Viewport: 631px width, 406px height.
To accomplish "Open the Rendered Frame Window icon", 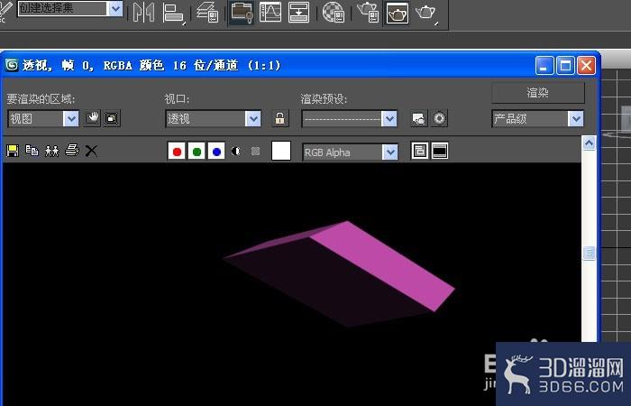I will [x=397, y=14].
